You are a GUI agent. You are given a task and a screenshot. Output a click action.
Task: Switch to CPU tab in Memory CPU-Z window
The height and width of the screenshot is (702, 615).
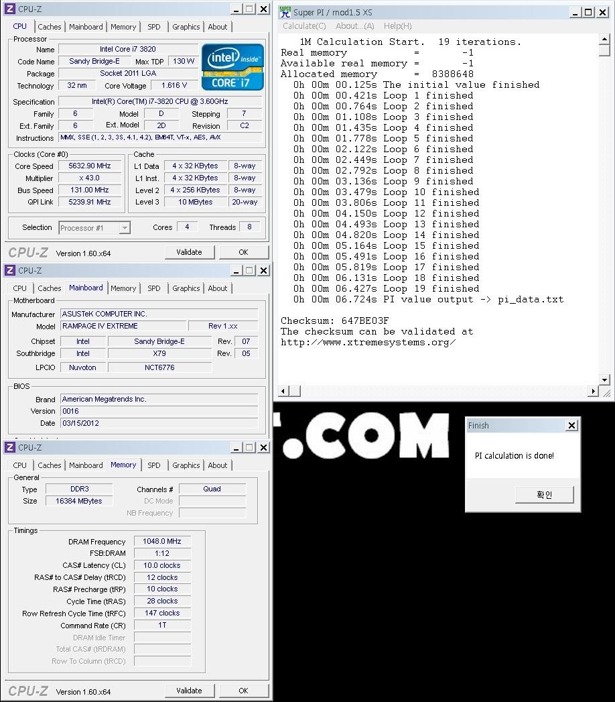(x=19, y=465)
